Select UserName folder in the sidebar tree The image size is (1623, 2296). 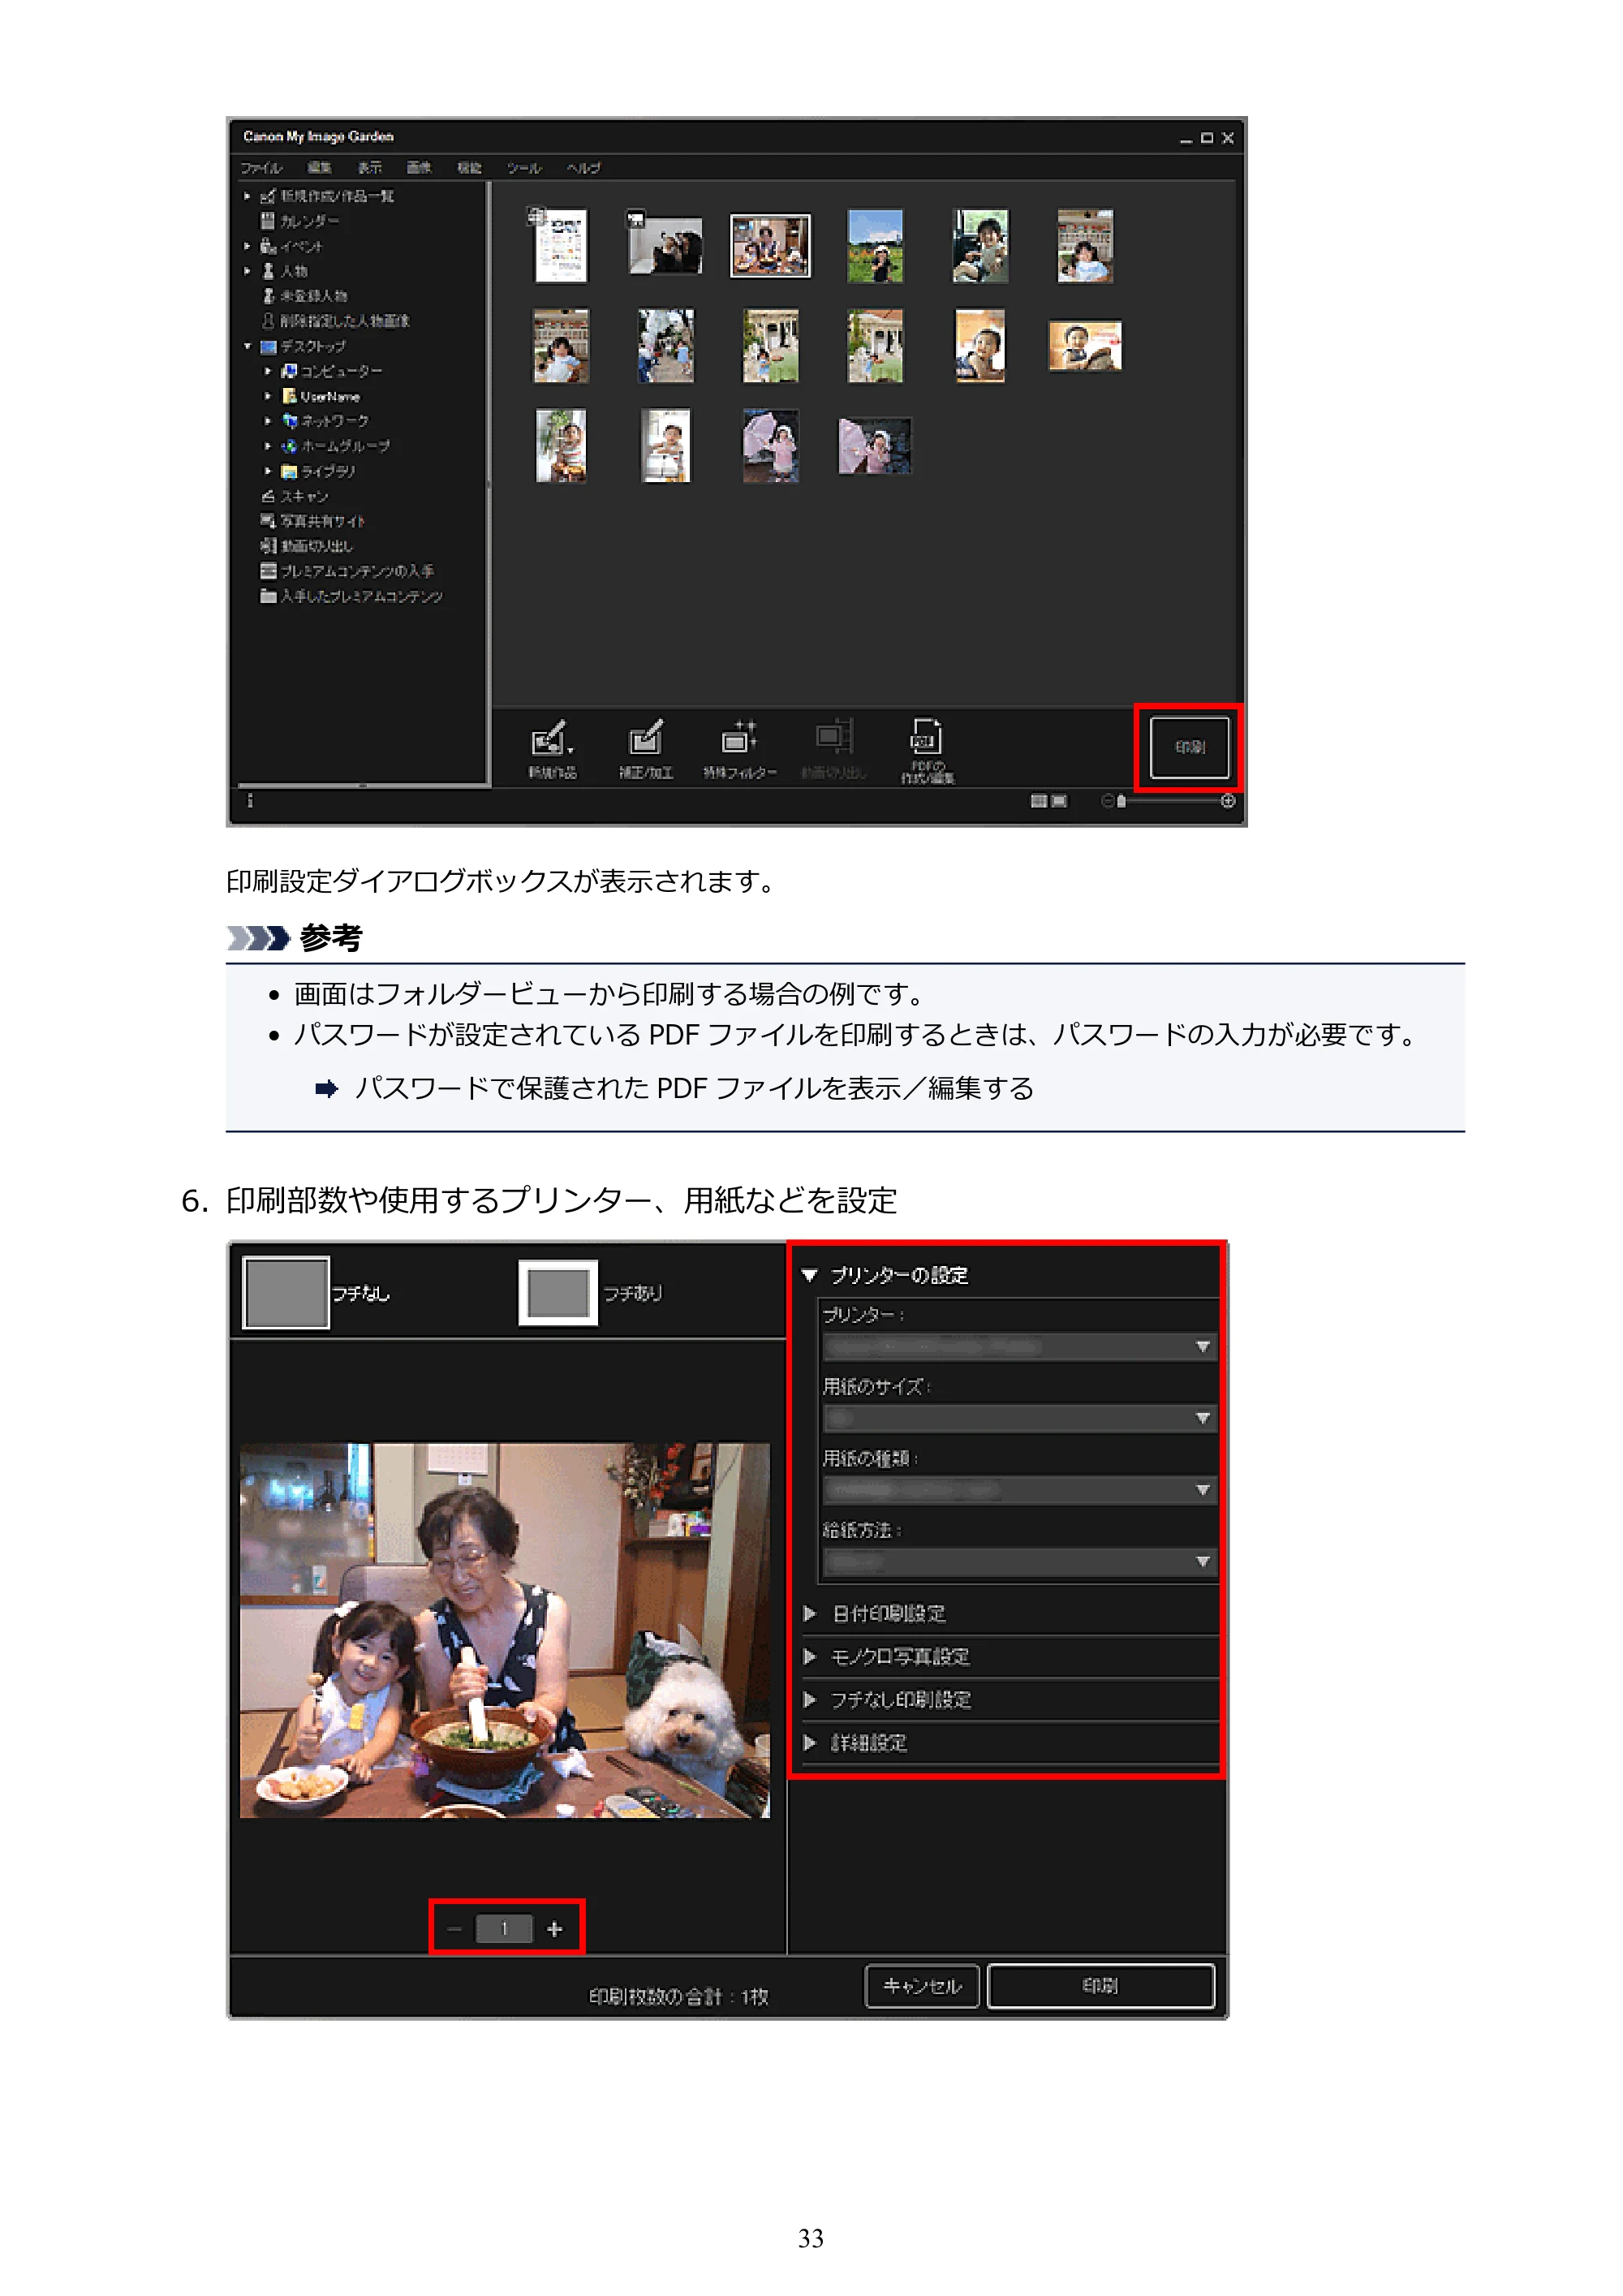[320, 396]
